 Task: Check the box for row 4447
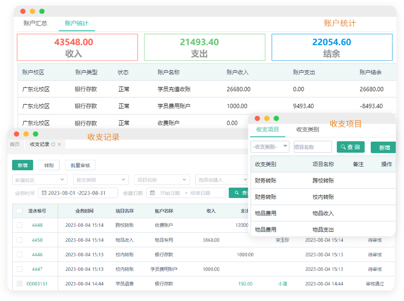pyautogui.click(x=19, y=269)
